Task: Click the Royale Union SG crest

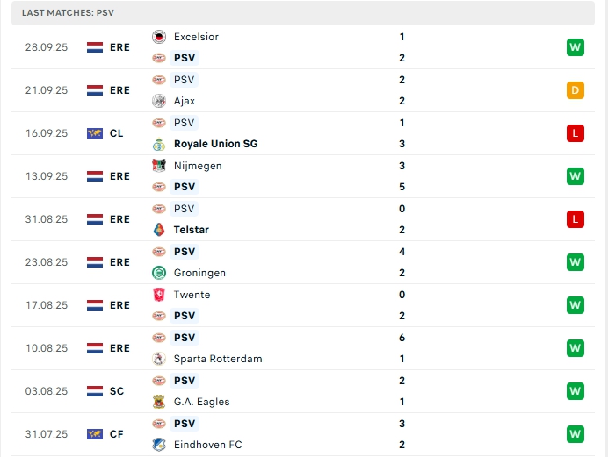Action: coord(159,144)
